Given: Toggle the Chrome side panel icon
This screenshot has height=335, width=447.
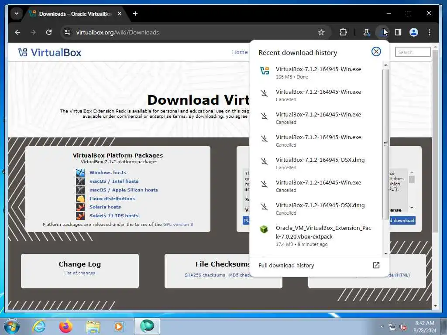Looking at the screenshot, I should (x=398, y=32).
